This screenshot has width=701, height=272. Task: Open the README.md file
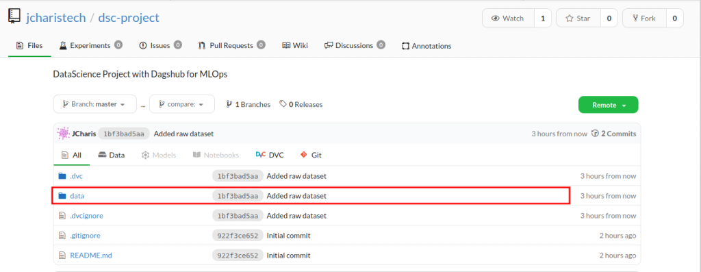91,256
